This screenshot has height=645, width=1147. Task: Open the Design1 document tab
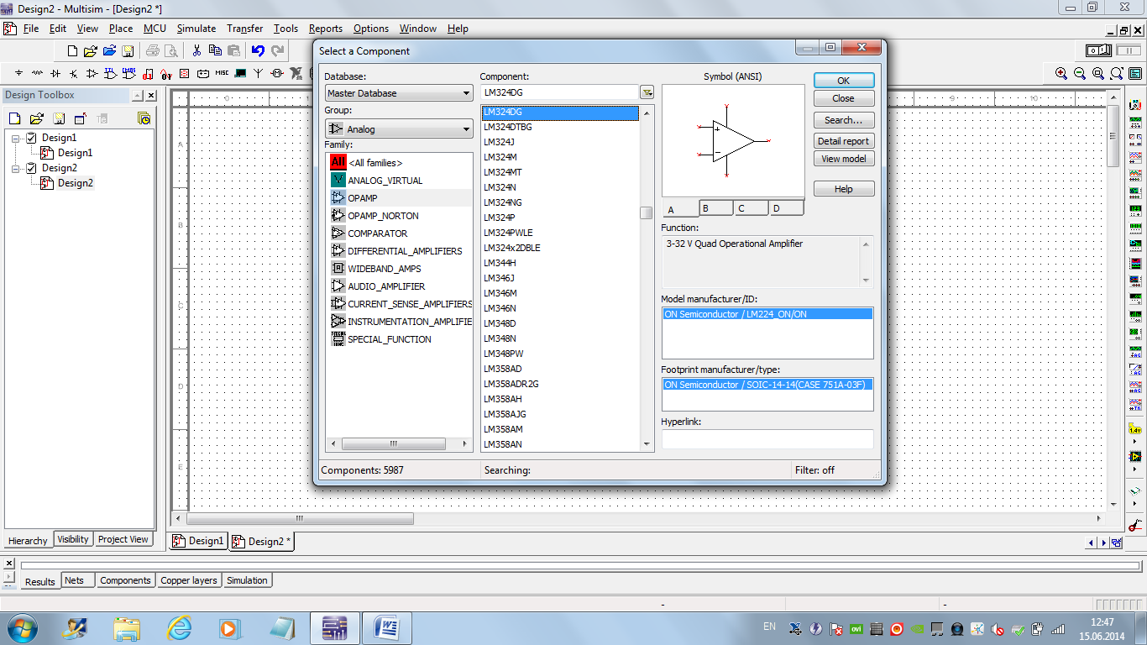(x=198, y=541)
